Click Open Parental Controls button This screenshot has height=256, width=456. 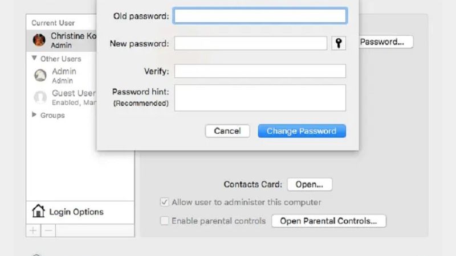click(x=328, y=221)
